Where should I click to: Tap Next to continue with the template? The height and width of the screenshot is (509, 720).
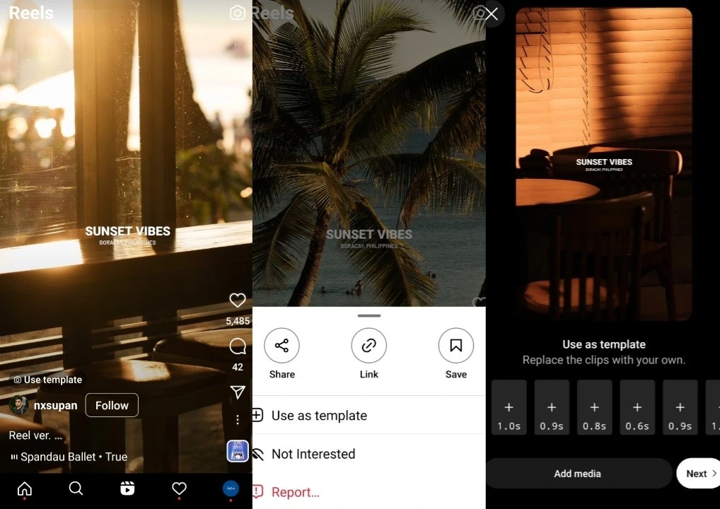click(x=699, y=474)
